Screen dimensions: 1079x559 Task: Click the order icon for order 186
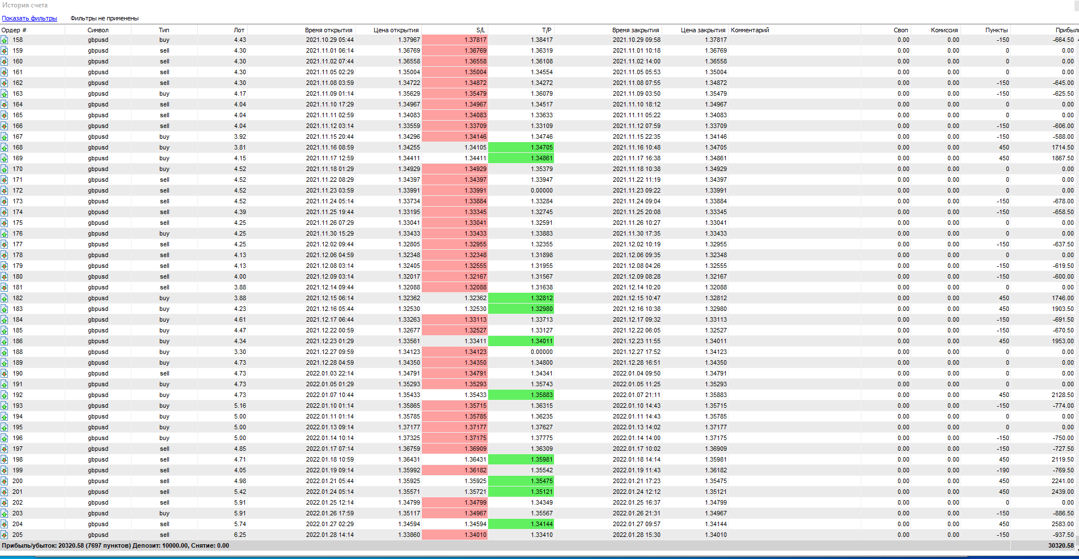(5, 342)
